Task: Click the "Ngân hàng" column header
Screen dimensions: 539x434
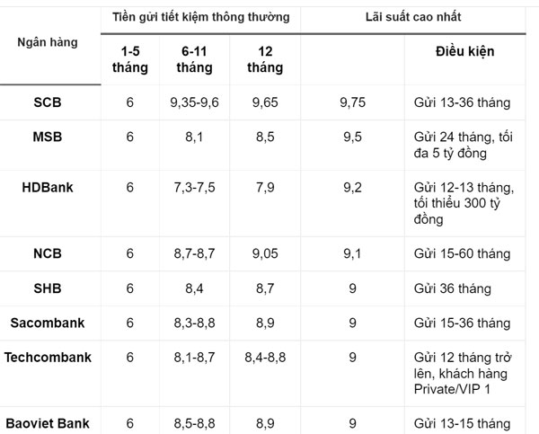Action: point(49,42)
